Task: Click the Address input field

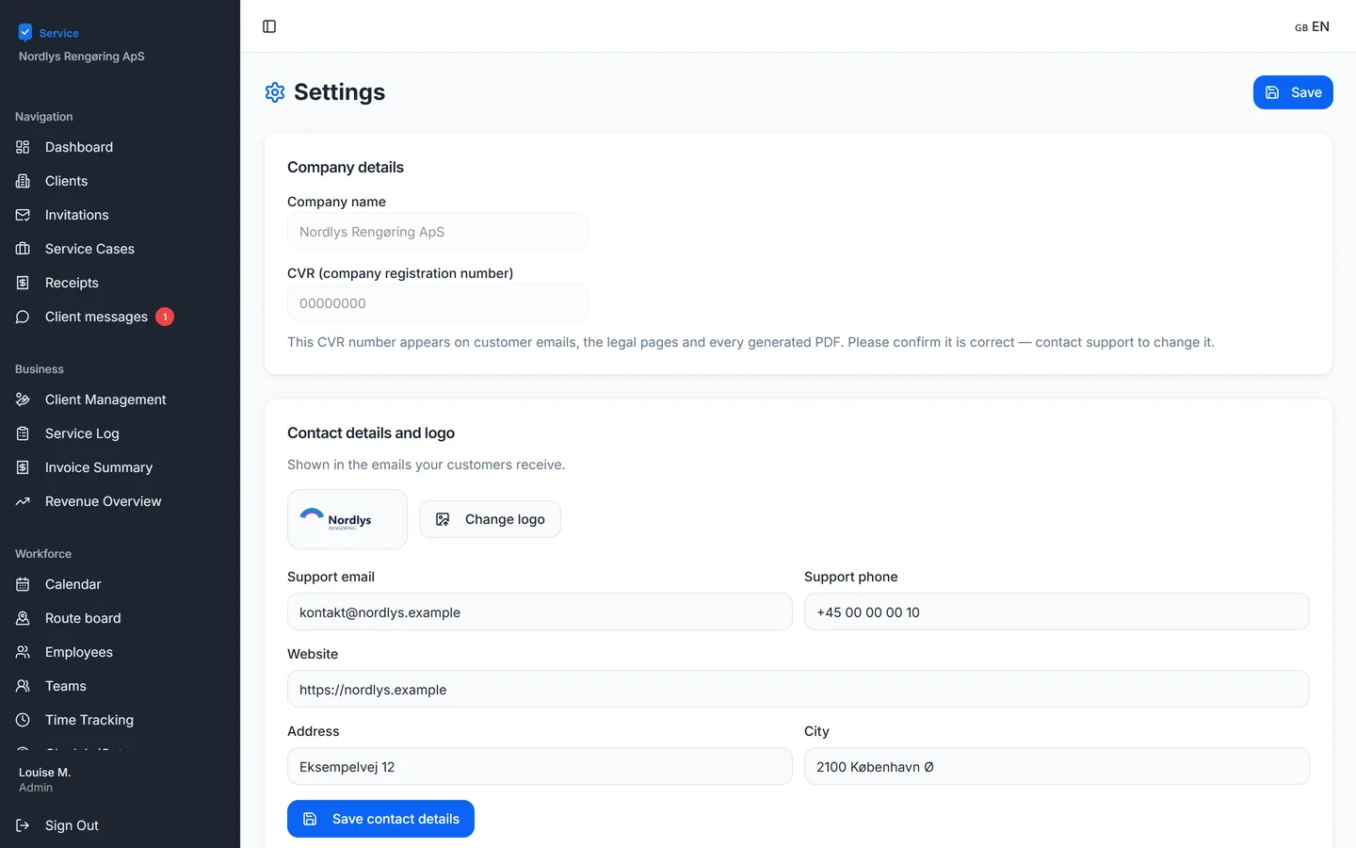Action: (540, 766)
